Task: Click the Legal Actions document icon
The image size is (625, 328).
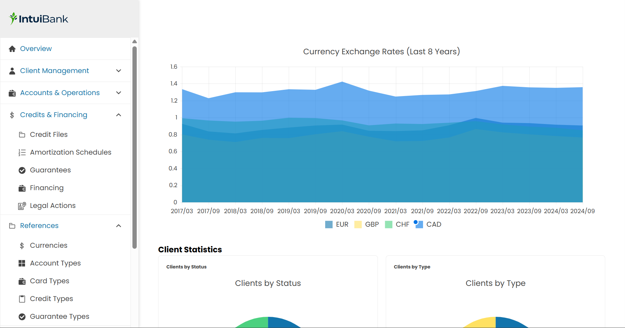Action: pyautogui.click(x=22, y=206)
